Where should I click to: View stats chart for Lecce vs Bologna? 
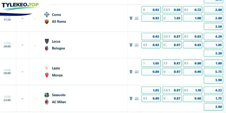136,45
